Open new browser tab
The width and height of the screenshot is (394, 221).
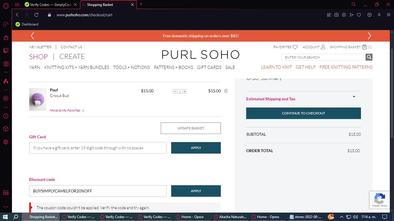(141, 4)
